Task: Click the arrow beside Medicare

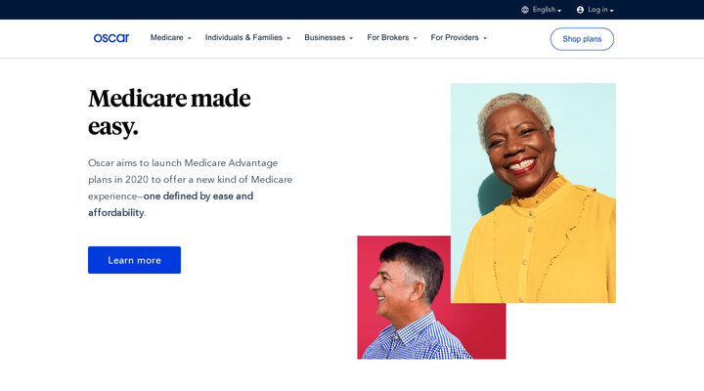Action: coord(190,38)
